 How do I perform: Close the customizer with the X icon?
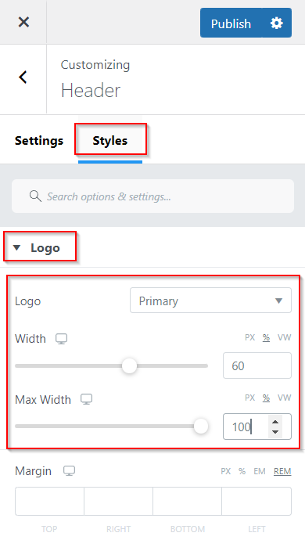pos(23,23)
